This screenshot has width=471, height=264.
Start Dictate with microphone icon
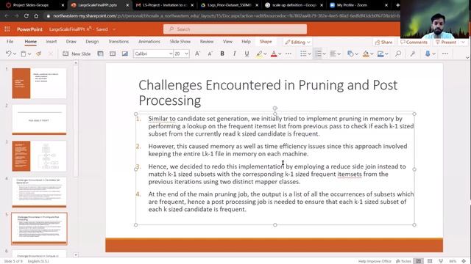(x=428, y=54)
